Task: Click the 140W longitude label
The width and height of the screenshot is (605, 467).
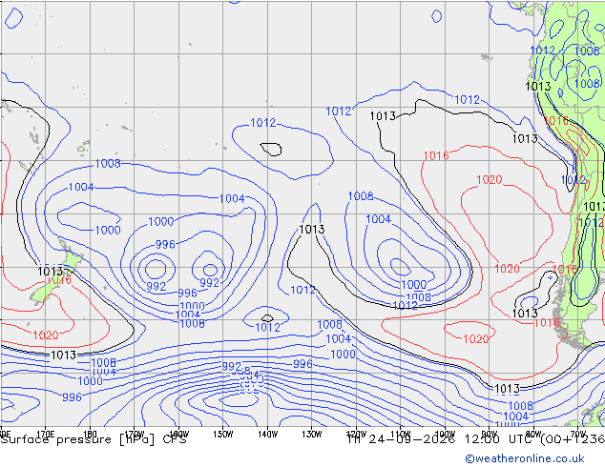Action: (268, 434)
